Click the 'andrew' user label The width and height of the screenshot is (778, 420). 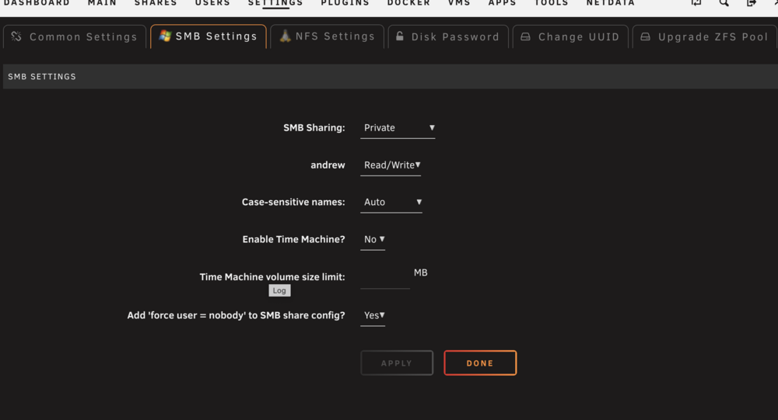point(328,165)
